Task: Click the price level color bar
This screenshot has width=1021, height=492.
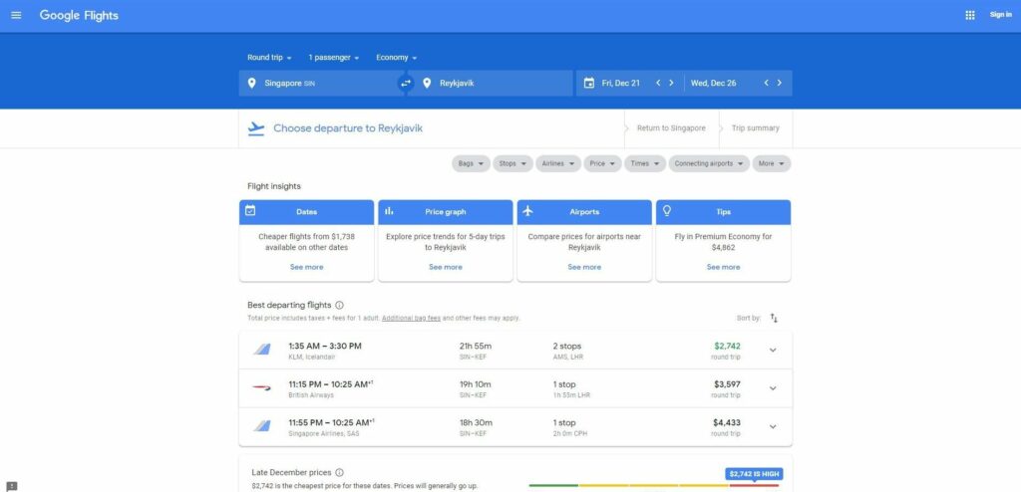Action: [653, 485]
